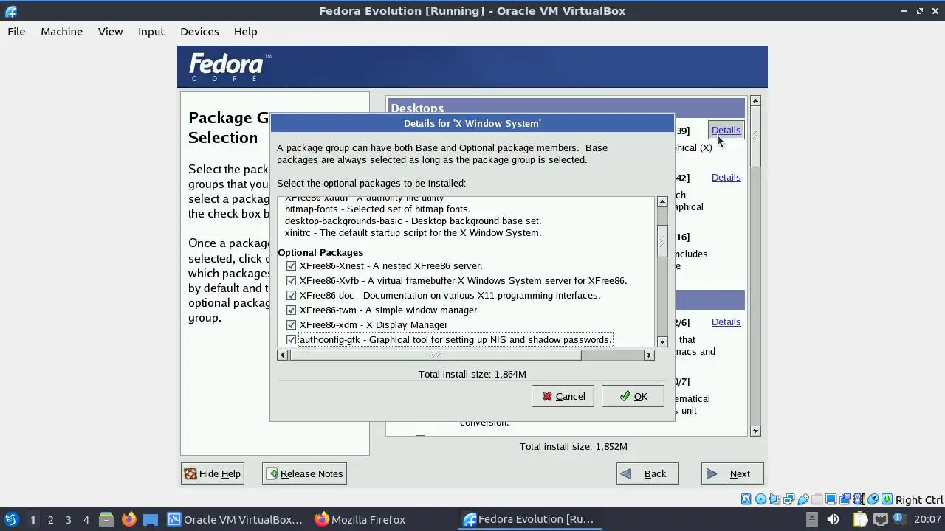The image size is (945, 531).
Task: Click the CPU virtualization 'V' icon in status bar
Action: (859, 499)
